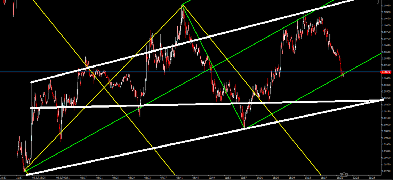393x182 pixels.
Task: Click time axis label 08:41
Action: click(x=180, y=177)
